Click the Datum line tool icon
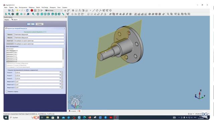This screenshot has width=214, height=120. click(x=94, y=10)
